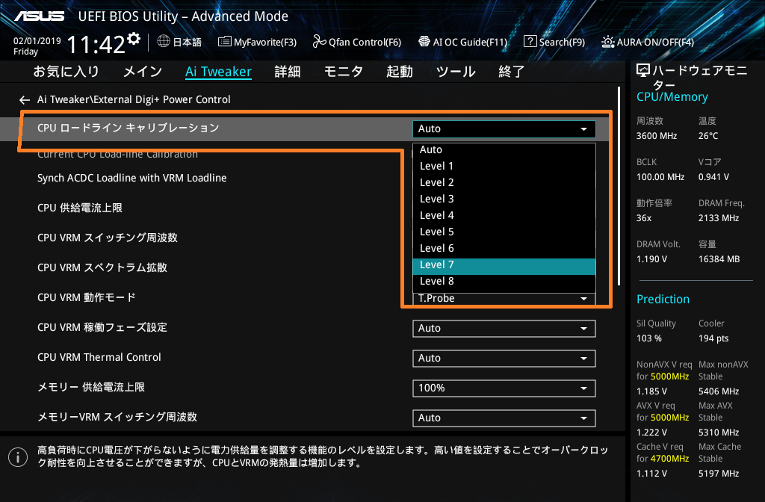765x502 pixels.
Task: Select Synch ACDC Loadline with VRM Loadline
Action: click(x=132, y=178)
